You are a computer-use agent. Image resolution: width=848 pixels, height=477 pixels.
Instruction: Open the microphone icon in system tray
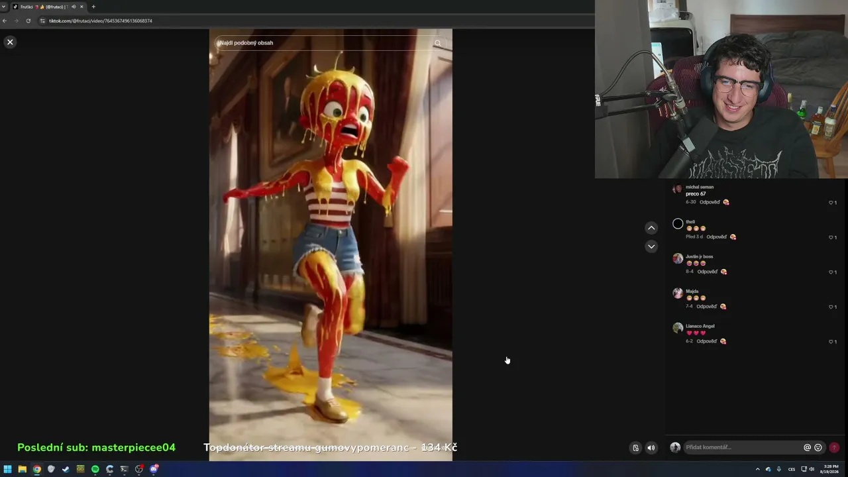(778, 469)
